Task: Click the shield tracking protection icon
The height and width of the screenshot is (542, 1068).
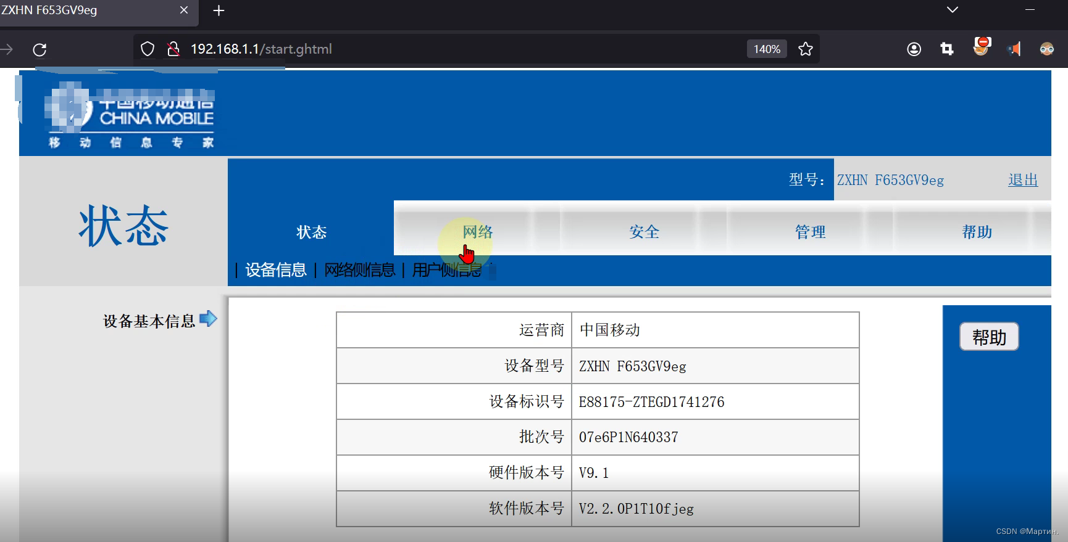Action: tap(148, 49)
